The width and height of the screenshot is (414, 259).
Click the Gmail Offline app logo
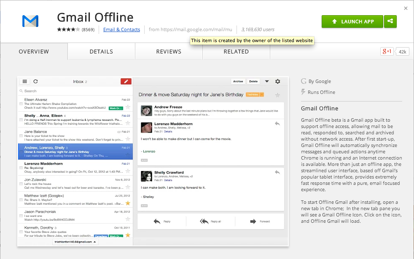(x=30, y=21)
